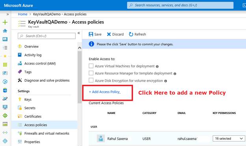Focus the Search resources, services, and docs box

tap(180, 5)
